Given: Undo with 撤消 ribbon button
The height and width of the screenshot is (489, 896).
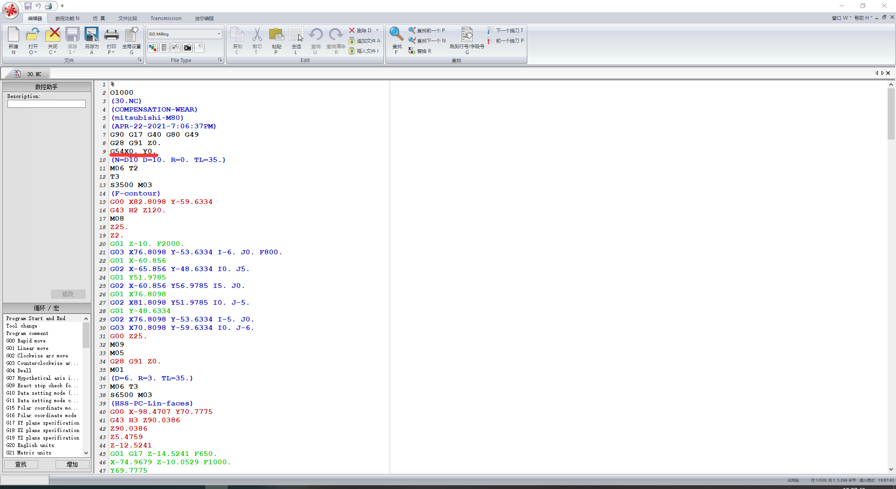Looking at the screenshot, I should (316, 41).
